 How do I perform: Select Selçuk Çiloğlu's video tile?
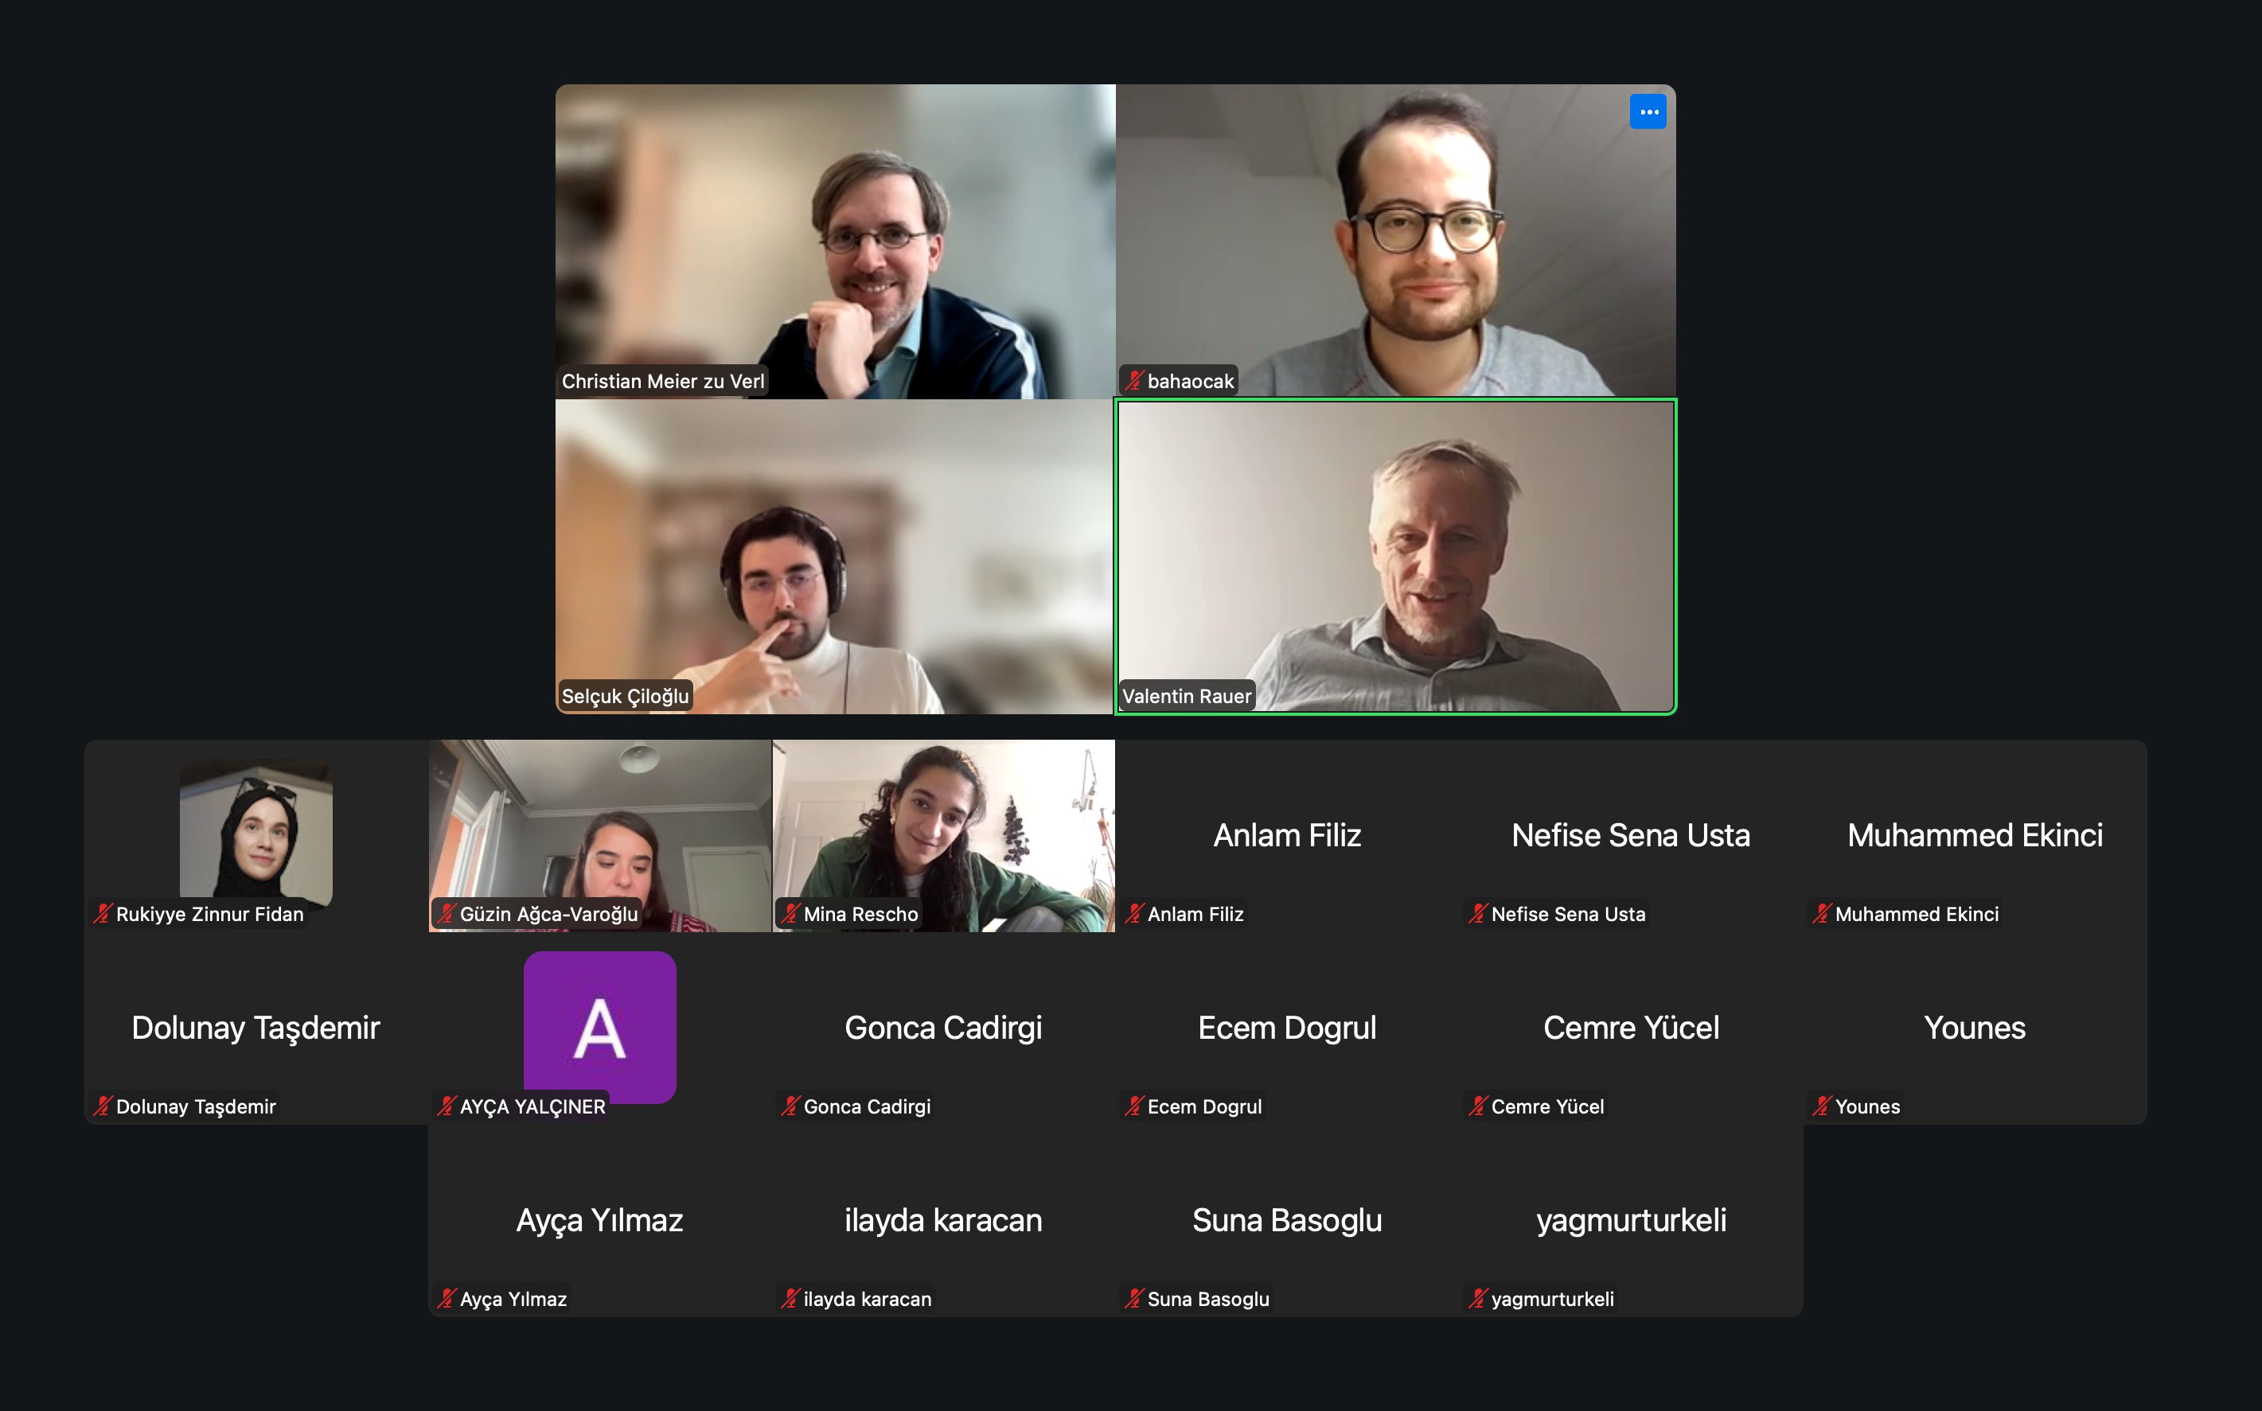835,557
